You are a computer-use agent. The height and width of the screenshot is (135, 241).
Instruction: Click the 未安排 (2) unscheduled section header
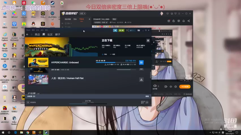point(31,96)
